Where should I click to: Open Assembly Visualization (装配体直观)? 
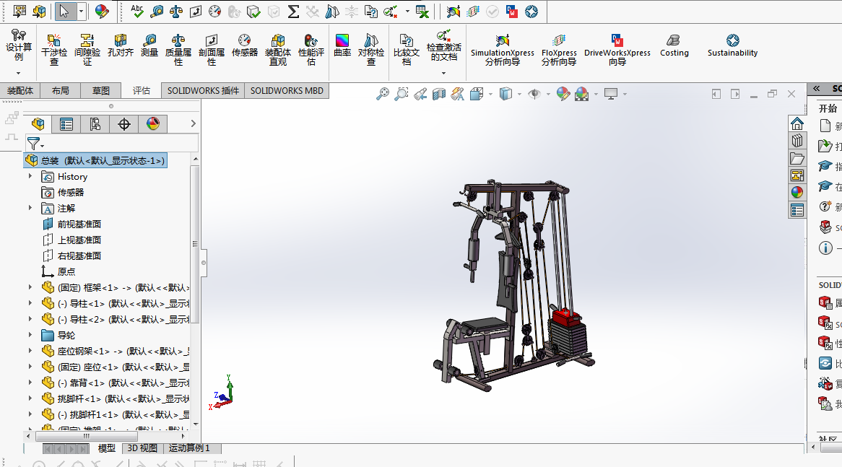tap(277, 49)
